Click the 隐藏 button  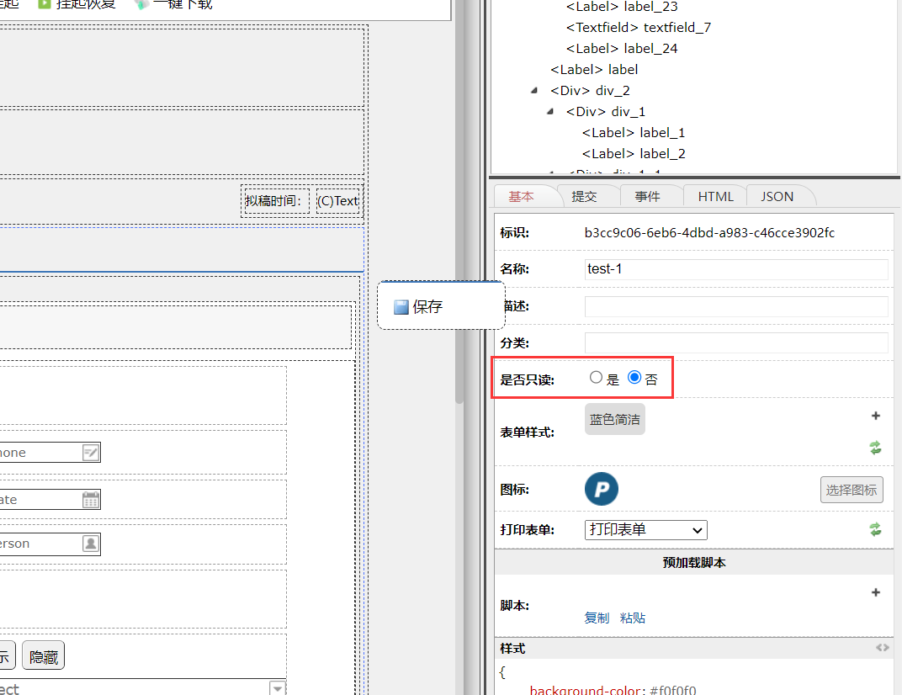[44, 656]
